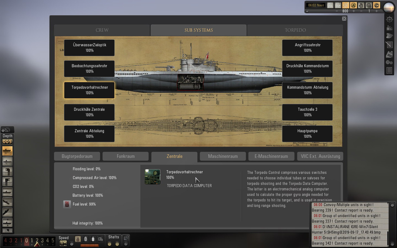
Task: Click the hand icon in top toolbar
Action: tap(361, 5)
